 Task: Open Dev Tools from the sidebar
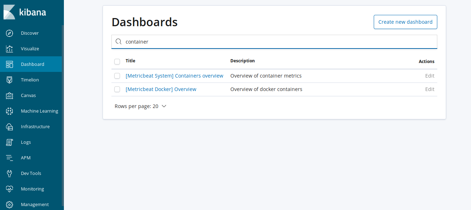click(x=10, y=173)
